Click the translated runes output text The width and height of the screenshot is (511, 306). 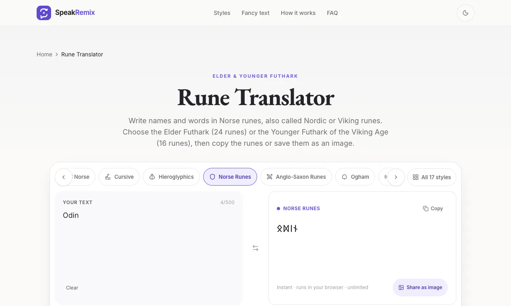pyautogui.click(x=287, y=229)
